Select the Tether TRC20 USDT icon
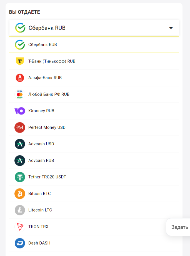Viewport: 190px width, 256px height. pos(19,177)
